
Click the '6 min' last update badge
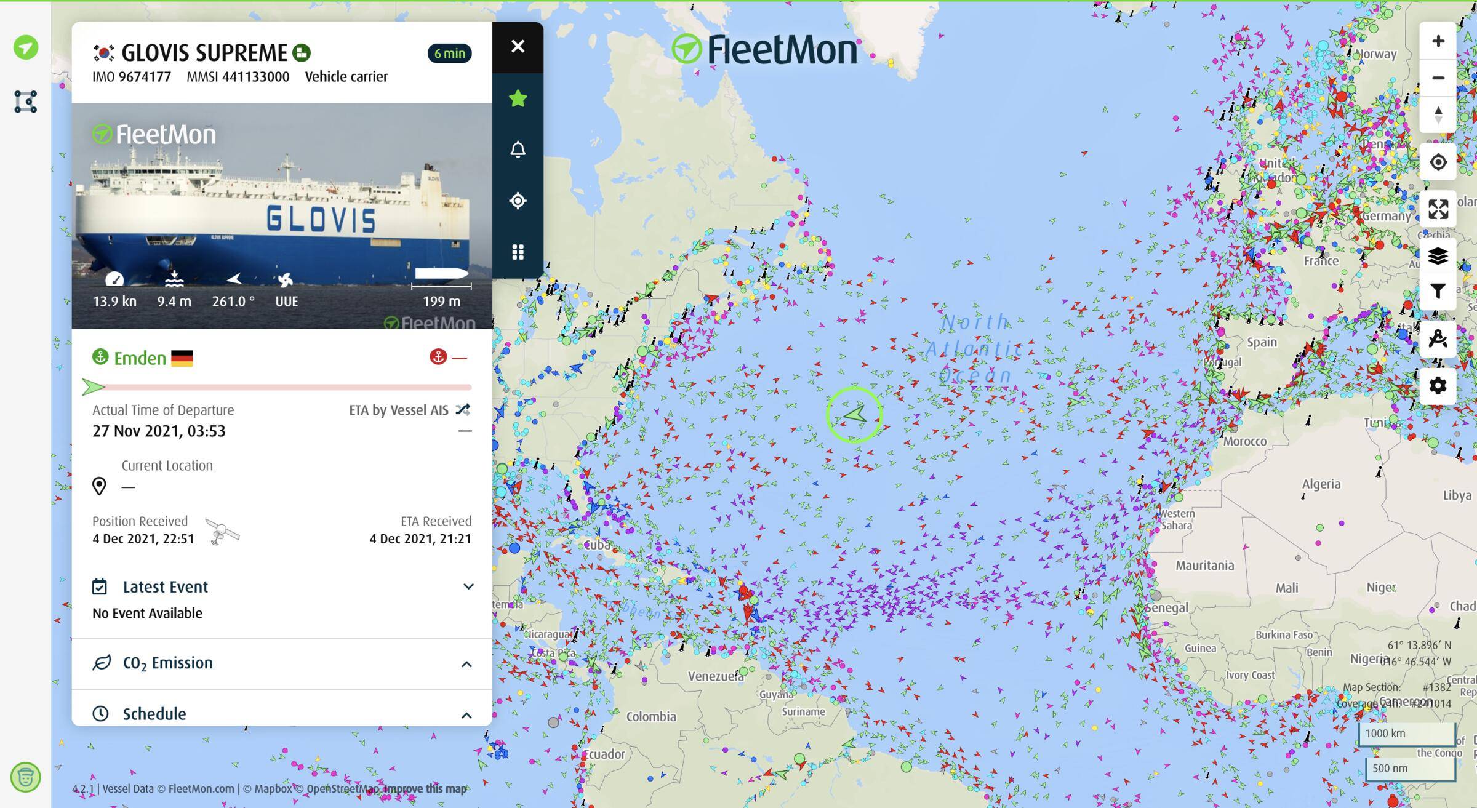pos(450,54)
